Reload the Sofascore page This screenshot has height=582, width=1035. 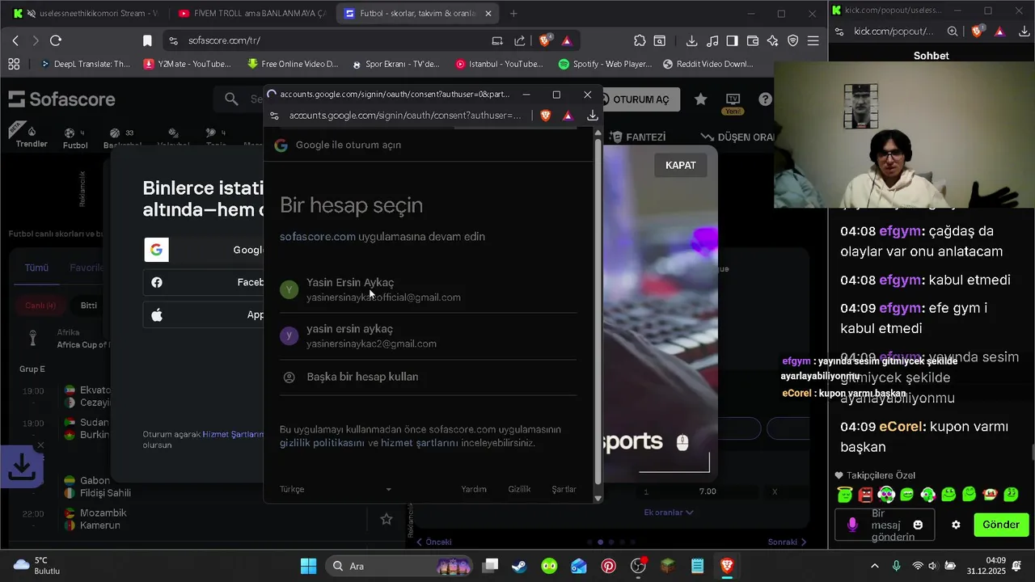(56, 40)
